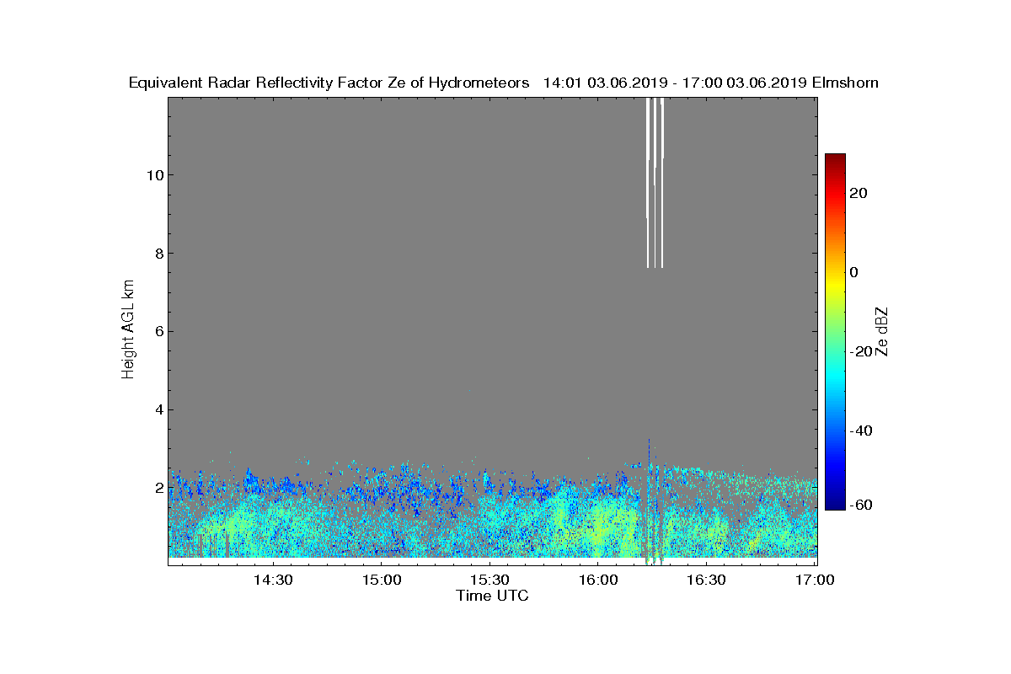Click the dark blue bottom of colorbar

coord(835,504)
